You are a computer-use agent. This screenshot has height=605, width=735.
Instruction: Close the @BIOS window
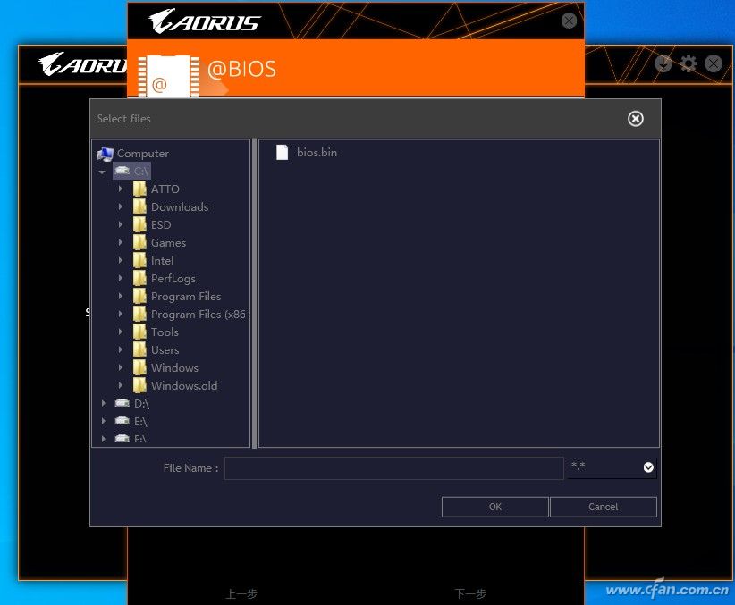pyautogui.click(x=569, y=21)
